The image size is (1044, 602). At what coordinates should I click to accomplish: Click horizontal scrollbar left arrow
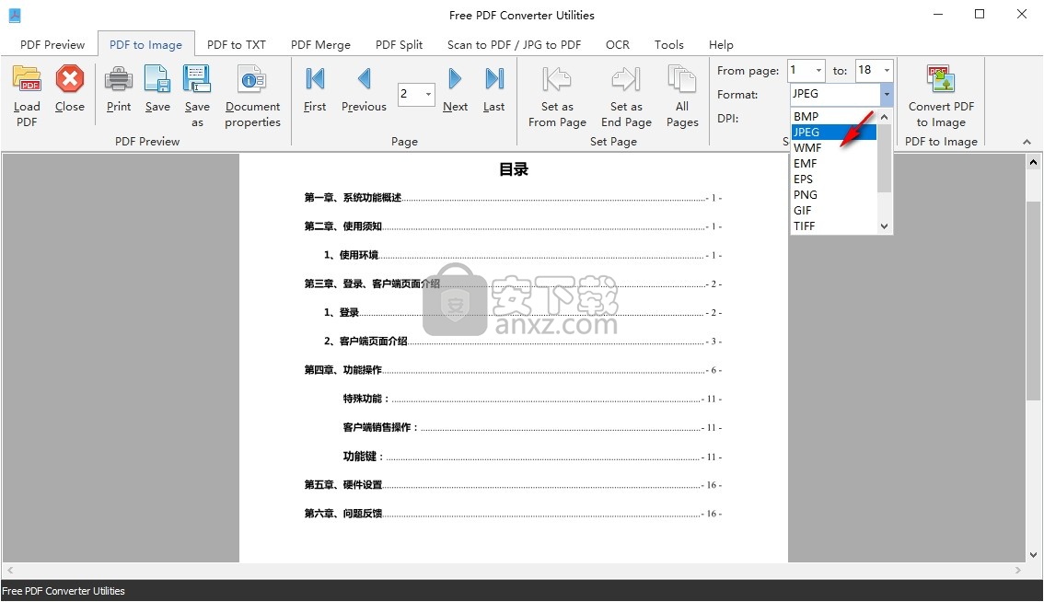(9, 571)
